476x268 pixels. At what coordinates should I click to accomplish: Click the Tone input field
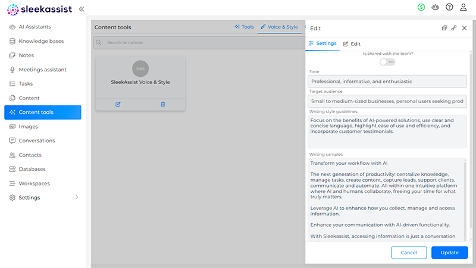click(x=387, y=82)
